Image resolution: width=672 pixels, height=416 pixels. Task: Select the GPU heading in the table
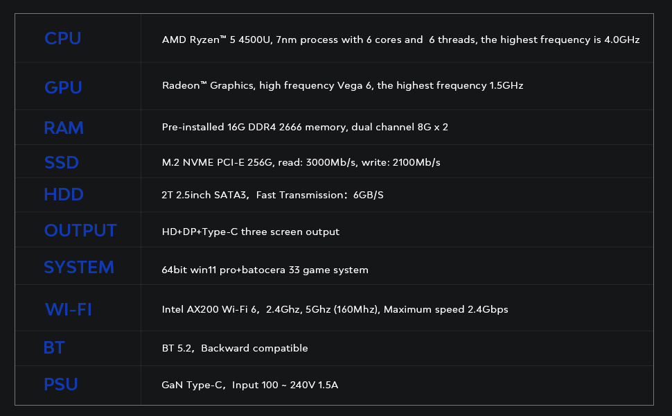(63, 87)
